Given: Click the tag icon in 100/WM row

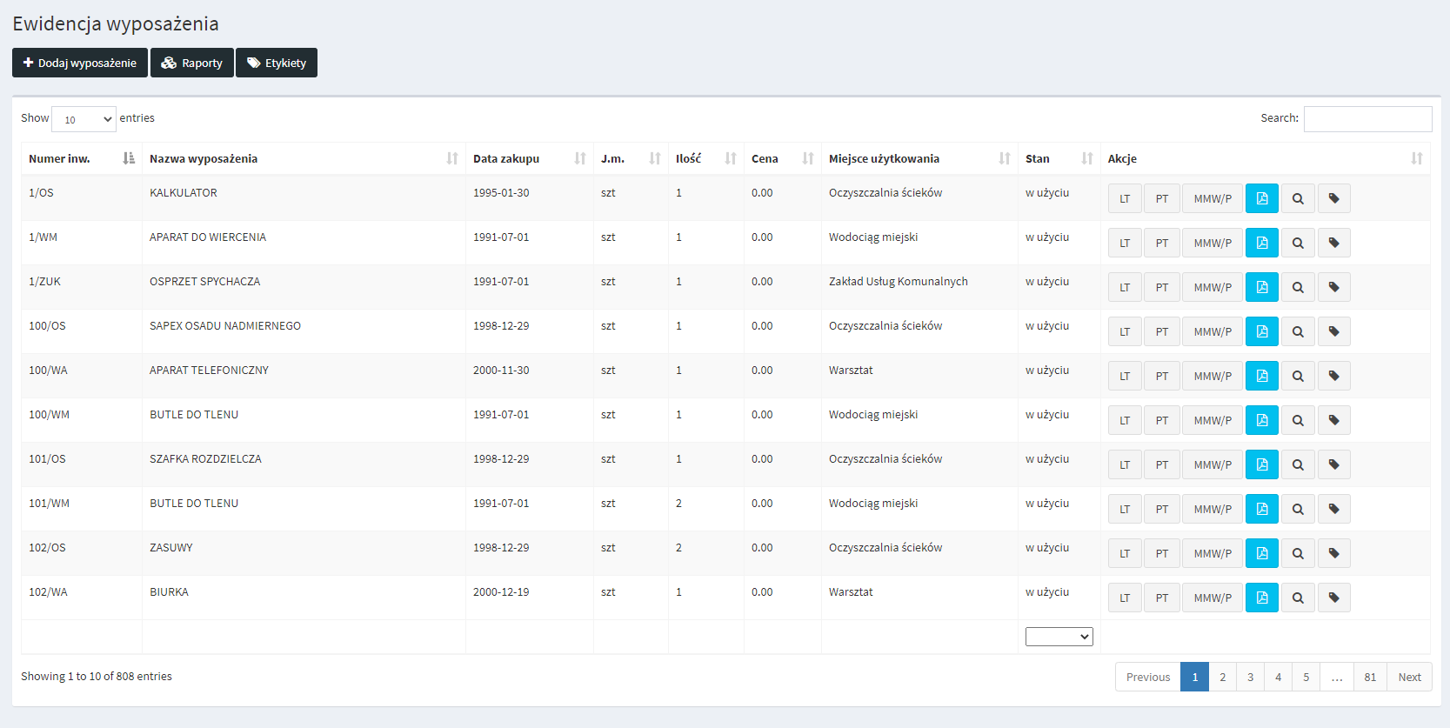Looking at the screenshot, I should click(x=1333, y=420).
